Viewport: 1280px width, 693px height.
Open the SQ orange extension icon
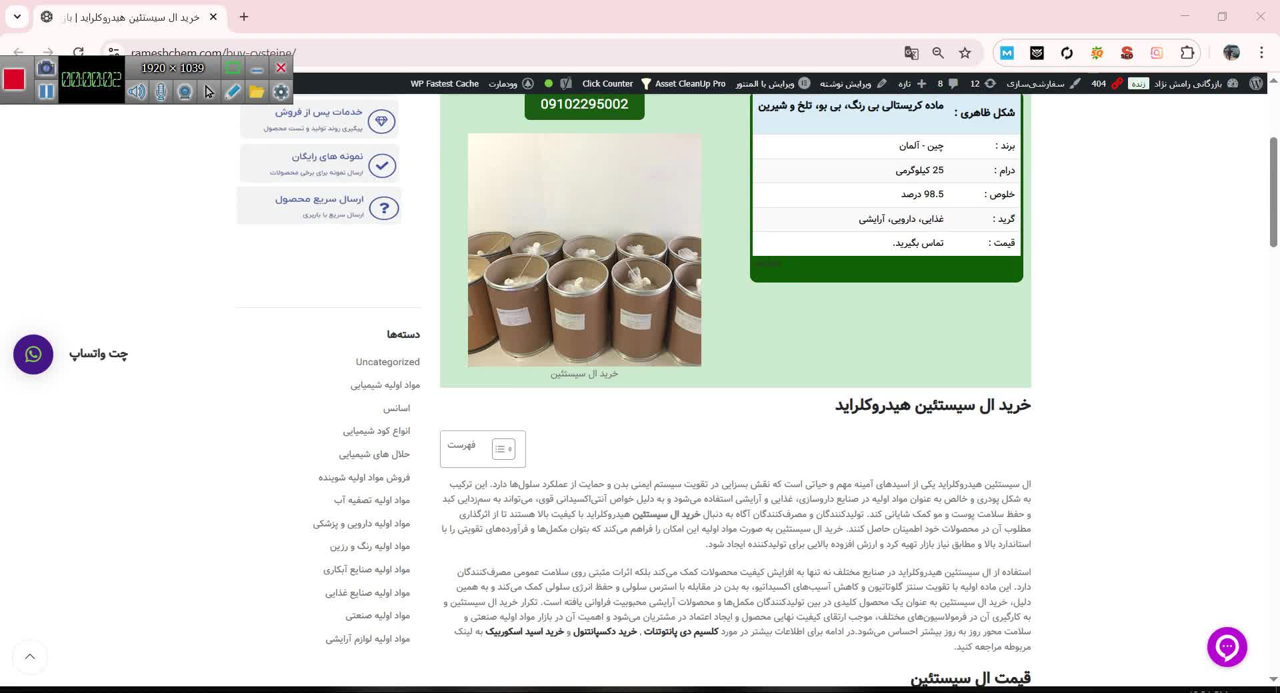1097,53
